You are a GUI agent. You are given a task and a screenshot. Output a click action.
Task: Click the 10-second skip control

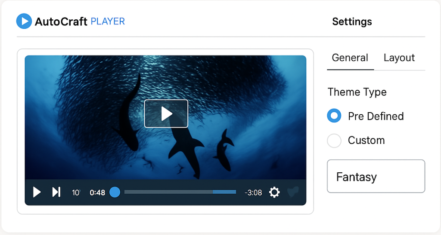(76, 192)
